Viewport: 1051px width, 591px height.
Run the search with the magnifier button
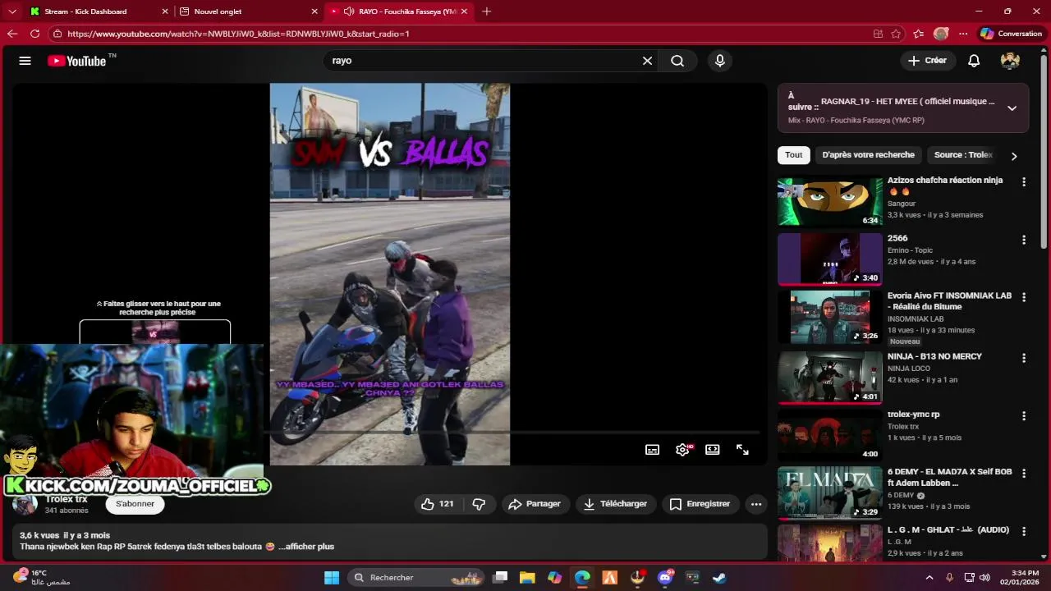(x=677, y=61)
